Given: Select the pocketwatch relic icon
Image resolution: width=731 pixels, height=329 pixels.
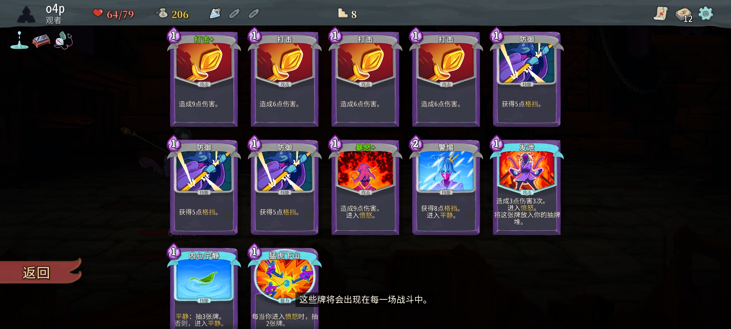Looking at the screenshot, I should click(63, 40).
